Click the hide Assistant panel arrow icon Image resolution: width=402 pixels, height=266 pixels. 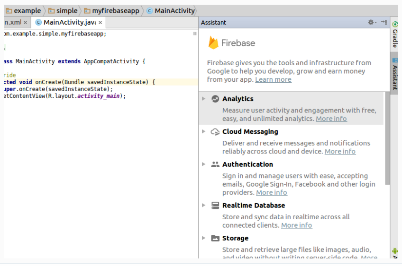tap(384, 22)
